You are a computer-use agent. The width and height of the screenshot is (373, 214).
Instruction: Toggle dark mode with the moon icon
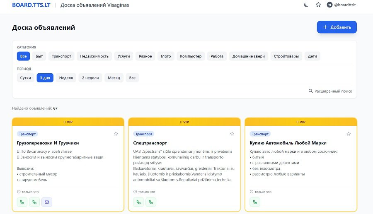tap(306, 5)
